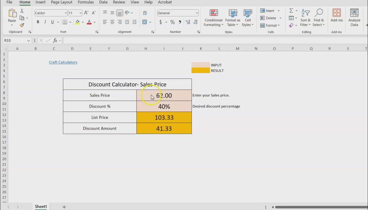Open the Calibri font name dropdown
Viewport: 368px width, 210px height.
click(66, 13)
